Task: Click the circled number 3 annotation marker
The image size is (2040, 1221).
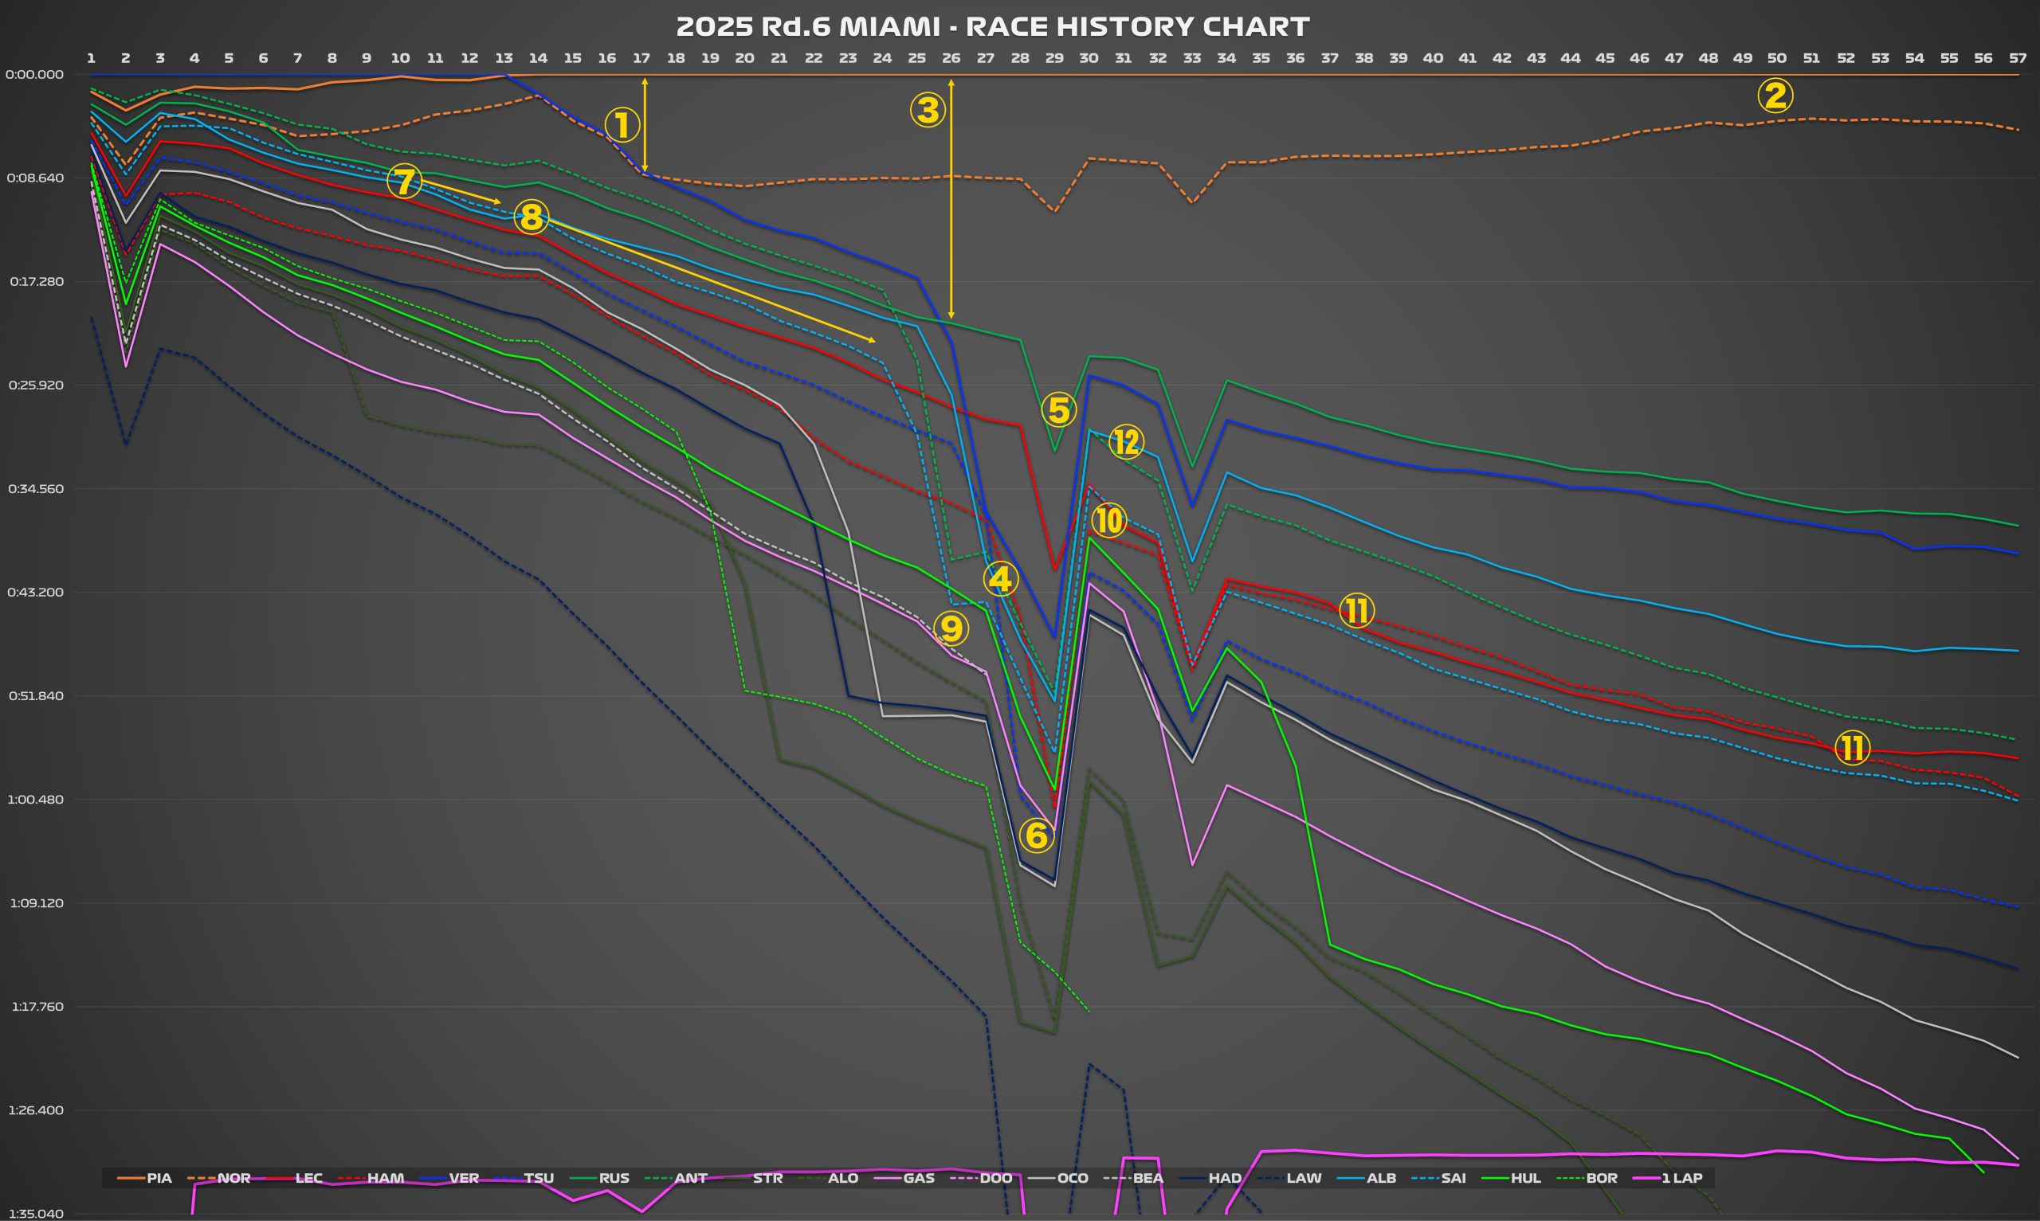Action: pyautogui.click(x=928, y=109)
